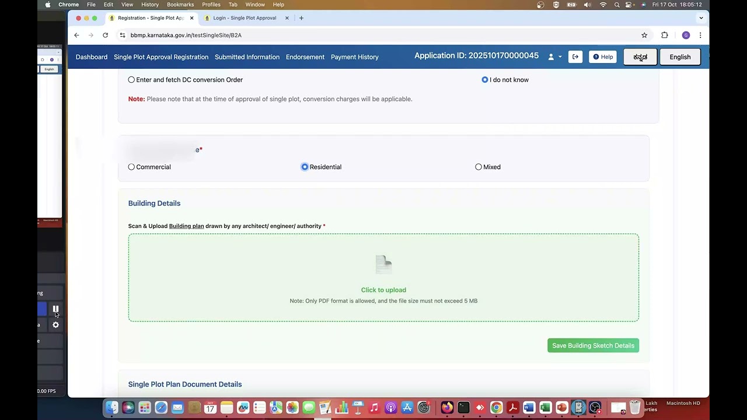Open Finder from the dock
The height and width of the screenshot is (420, 747).
pos(112,408)
